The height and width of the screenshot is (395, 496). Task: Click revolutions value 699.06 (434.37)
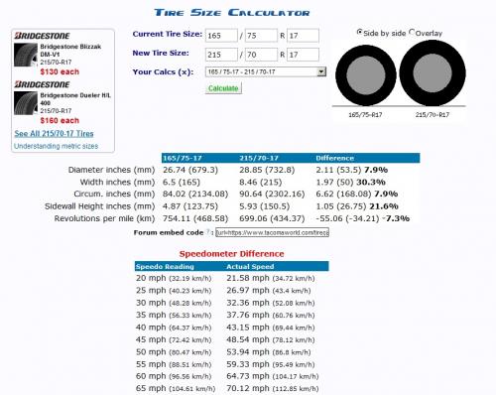click(272, 218)
